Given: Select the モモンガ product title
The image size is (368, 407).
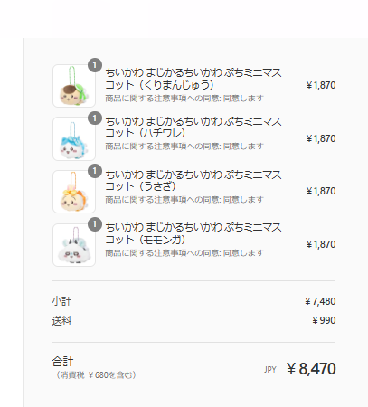Looking at the screenshot, I should coord(193,233).
